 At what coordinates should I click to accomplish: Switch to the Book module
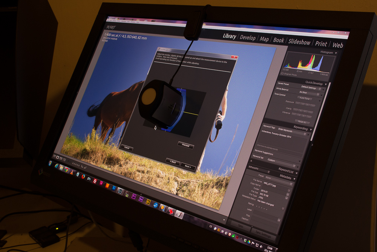279,40
